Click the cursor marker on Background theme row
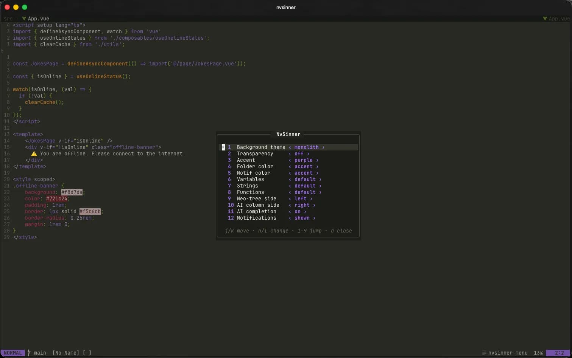 click(223, 147)
